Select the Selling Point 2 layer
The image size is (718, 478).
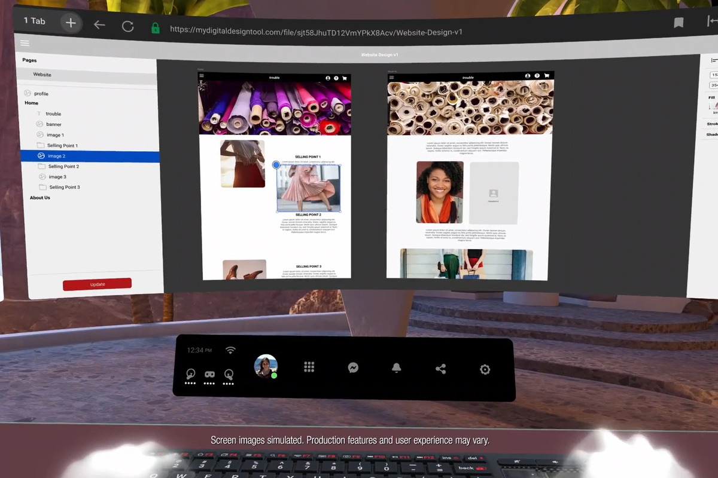point(64,166)
